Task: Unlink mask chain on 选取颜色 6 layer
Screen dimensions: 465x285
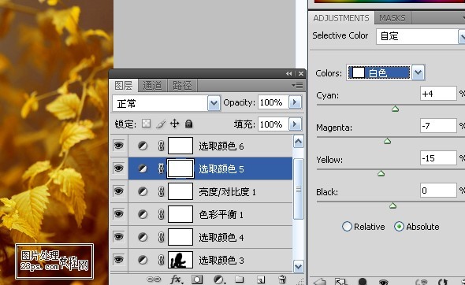Action: (161, 146)
